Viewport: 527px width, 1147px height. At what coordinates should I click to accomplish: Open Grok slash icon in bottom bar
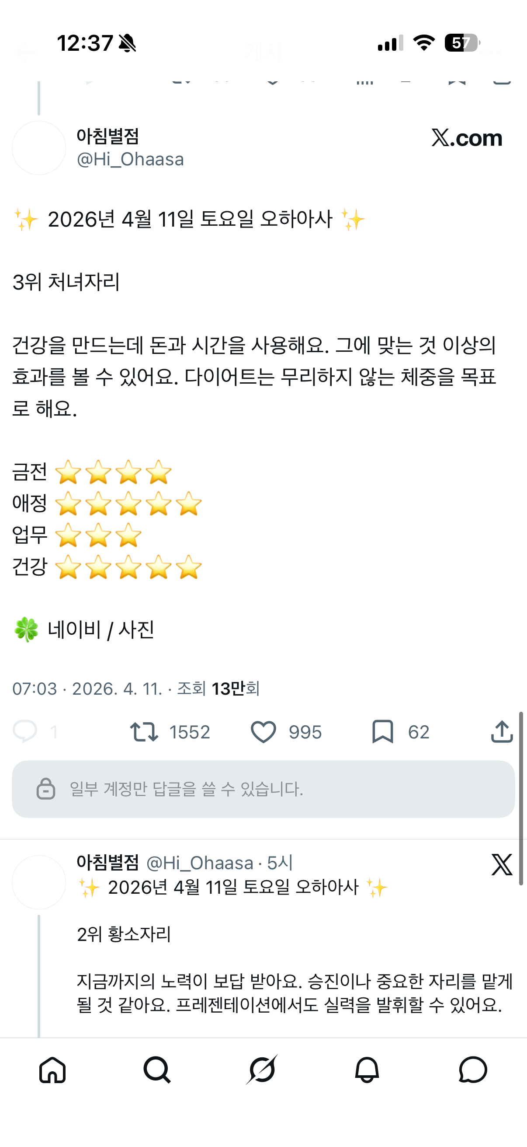pos(262,1070)
